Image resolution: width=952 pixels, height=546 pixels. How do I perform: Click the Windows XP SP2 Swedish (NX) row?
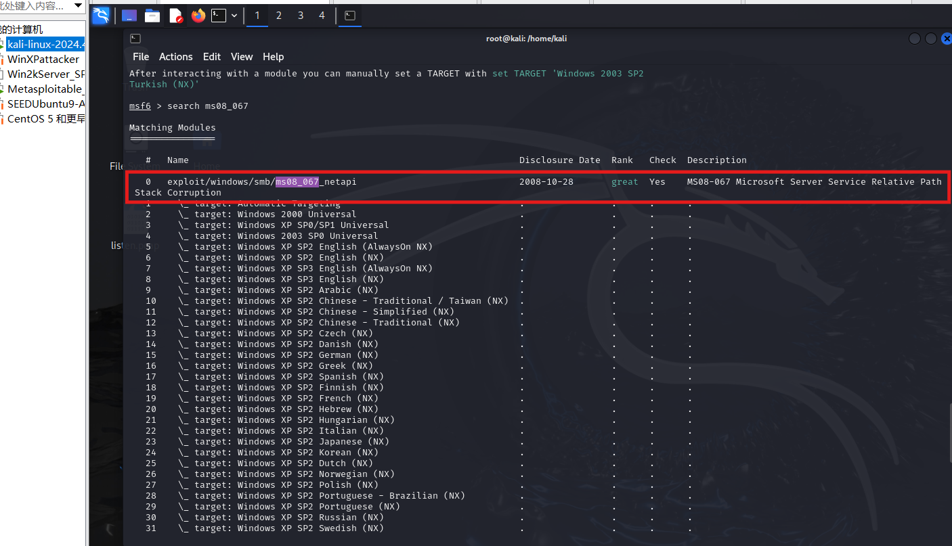click(265, 528)
